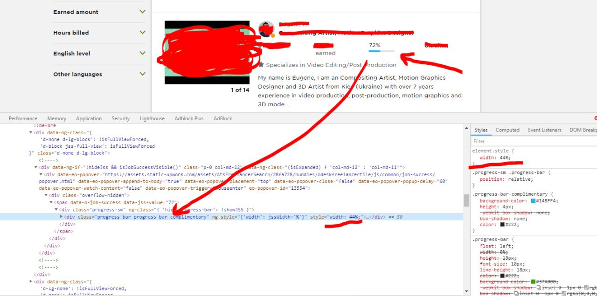597x296 pixels.
Task: Open the Memory tab in DevTools
Action: 56,118
